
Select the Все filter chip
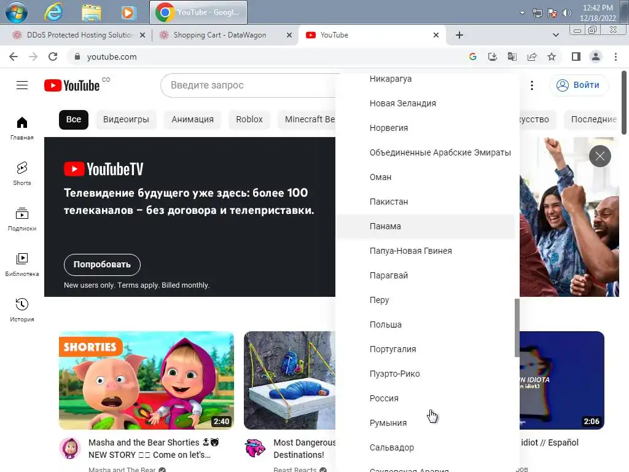coord(74,119)
